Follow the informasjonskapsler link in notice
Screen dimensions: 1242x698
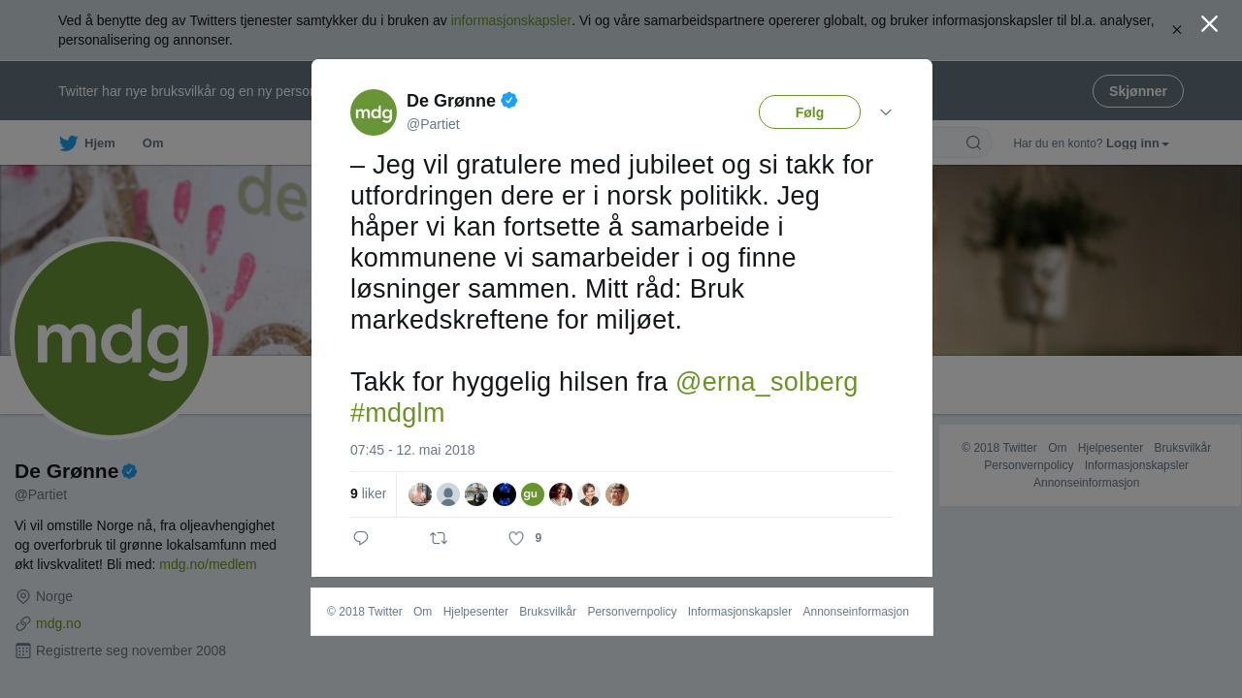(510, 20)
